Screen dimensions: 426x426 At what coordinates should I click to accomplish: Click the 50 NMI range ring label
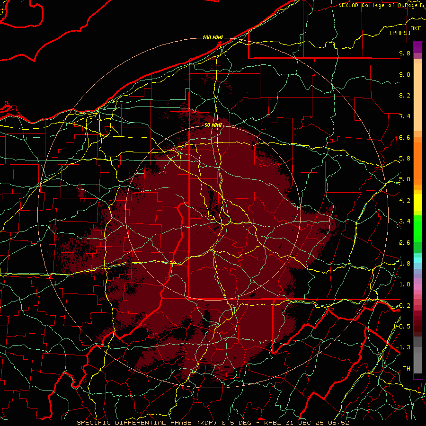[x=213, y=125]
